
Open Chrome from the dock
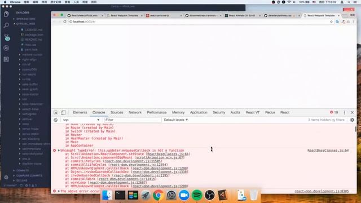coord(158,195)
